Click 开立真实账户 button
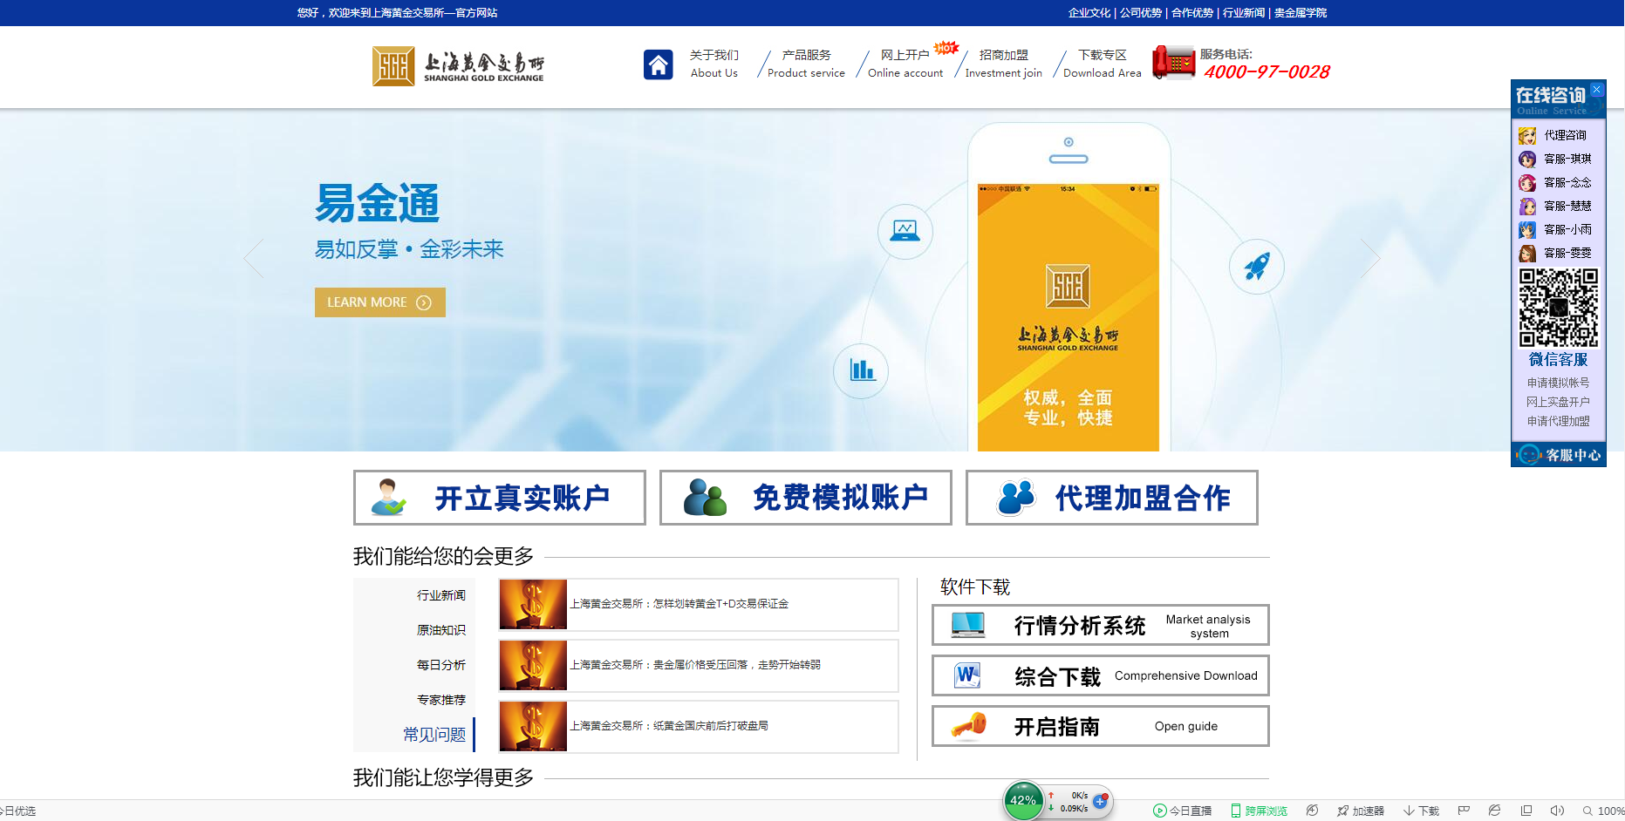The height and width of the screenshot is (821, 1625). pyautogui.click(x=500, y=498)
